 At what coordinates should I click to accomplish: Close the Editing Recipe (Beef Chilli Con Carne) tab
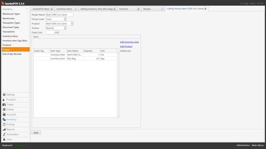pos(205,8)
